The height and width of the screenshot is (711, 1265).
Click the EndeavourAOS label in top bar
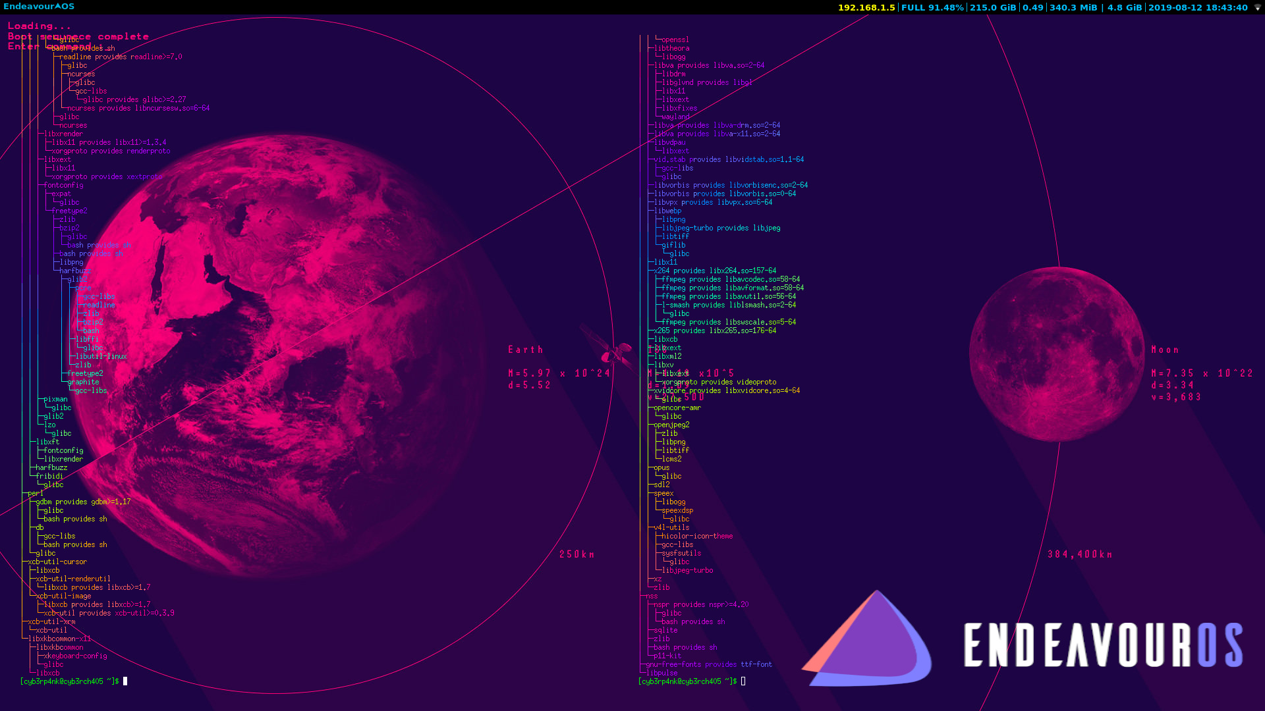point(39,7)
